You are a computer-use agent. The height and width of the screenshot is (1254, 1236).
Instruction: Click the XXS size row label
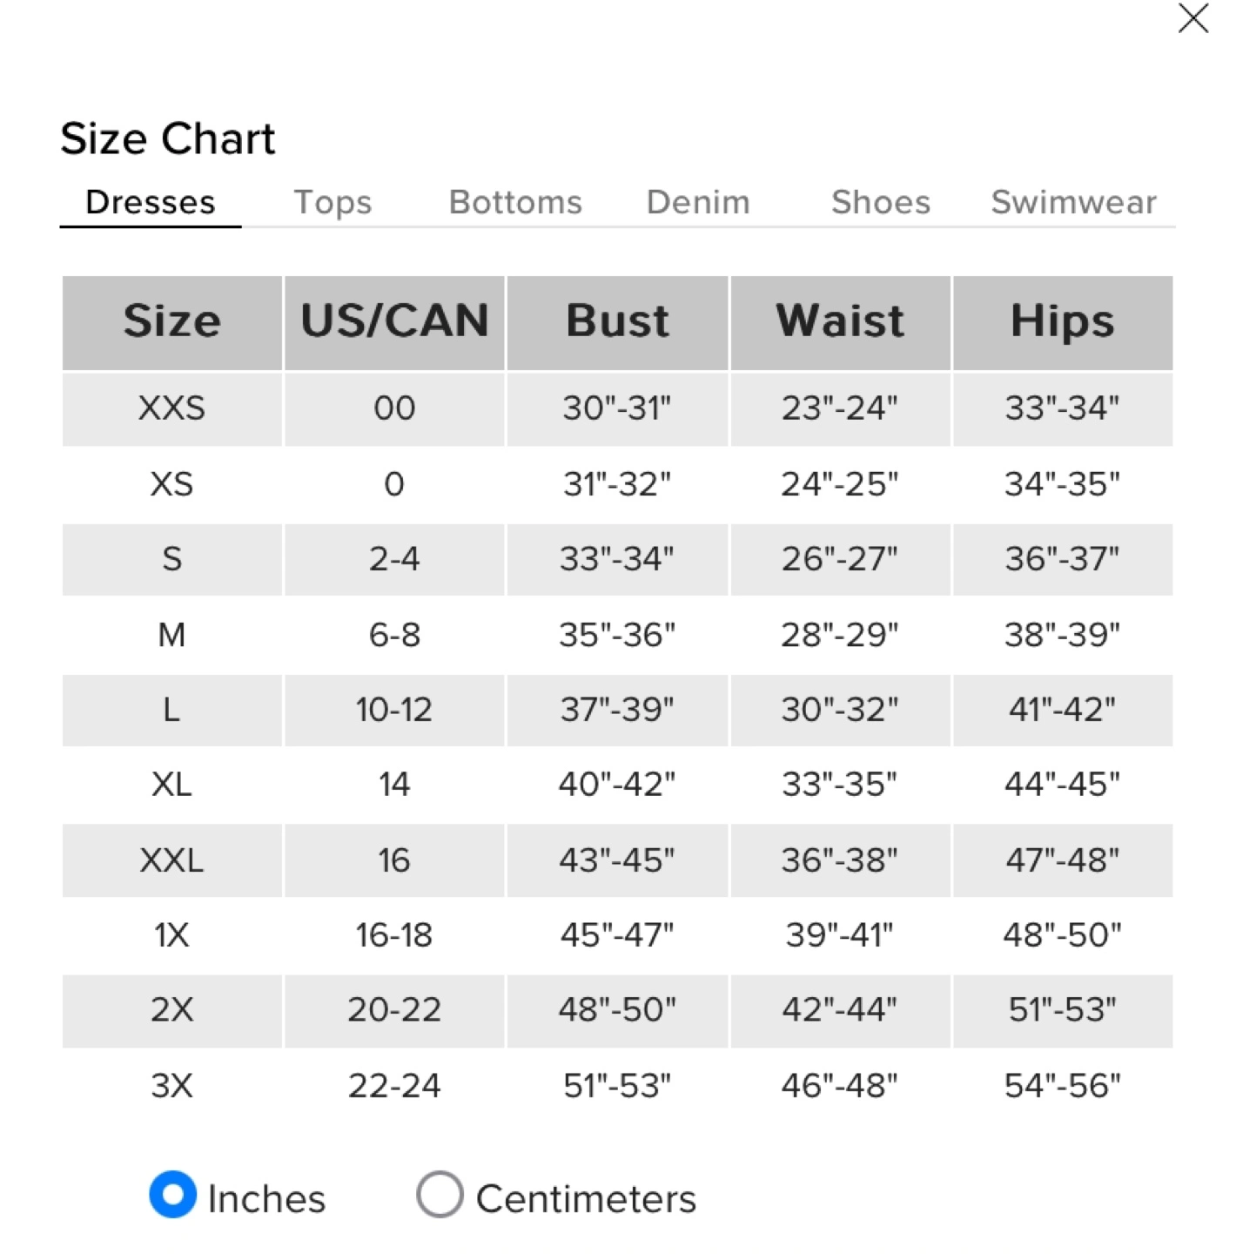pos(172,408)
